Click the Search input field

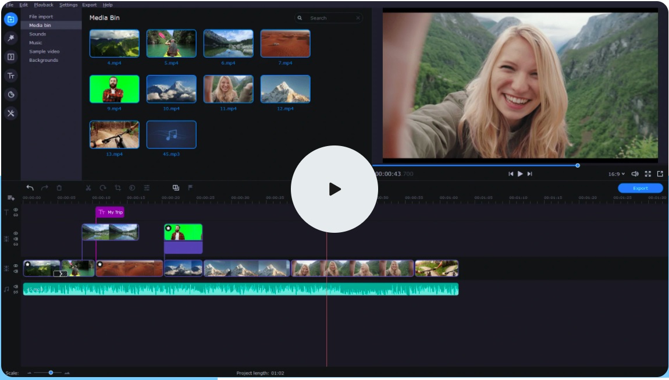click(x=329, y=18)
